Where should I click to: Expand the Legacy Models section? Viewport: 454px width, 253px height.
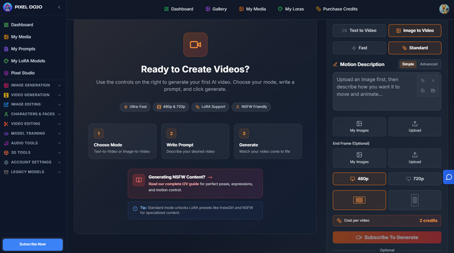(x=32, y=172)
